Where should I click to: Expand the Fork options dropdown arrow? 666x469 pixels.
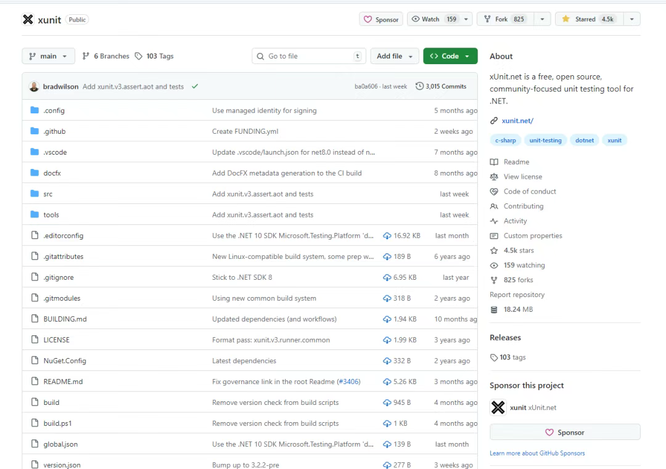pos(542,19)
